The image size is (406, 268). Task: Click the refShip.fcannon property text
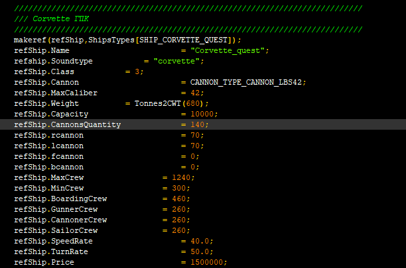click(x=48, y=156)
